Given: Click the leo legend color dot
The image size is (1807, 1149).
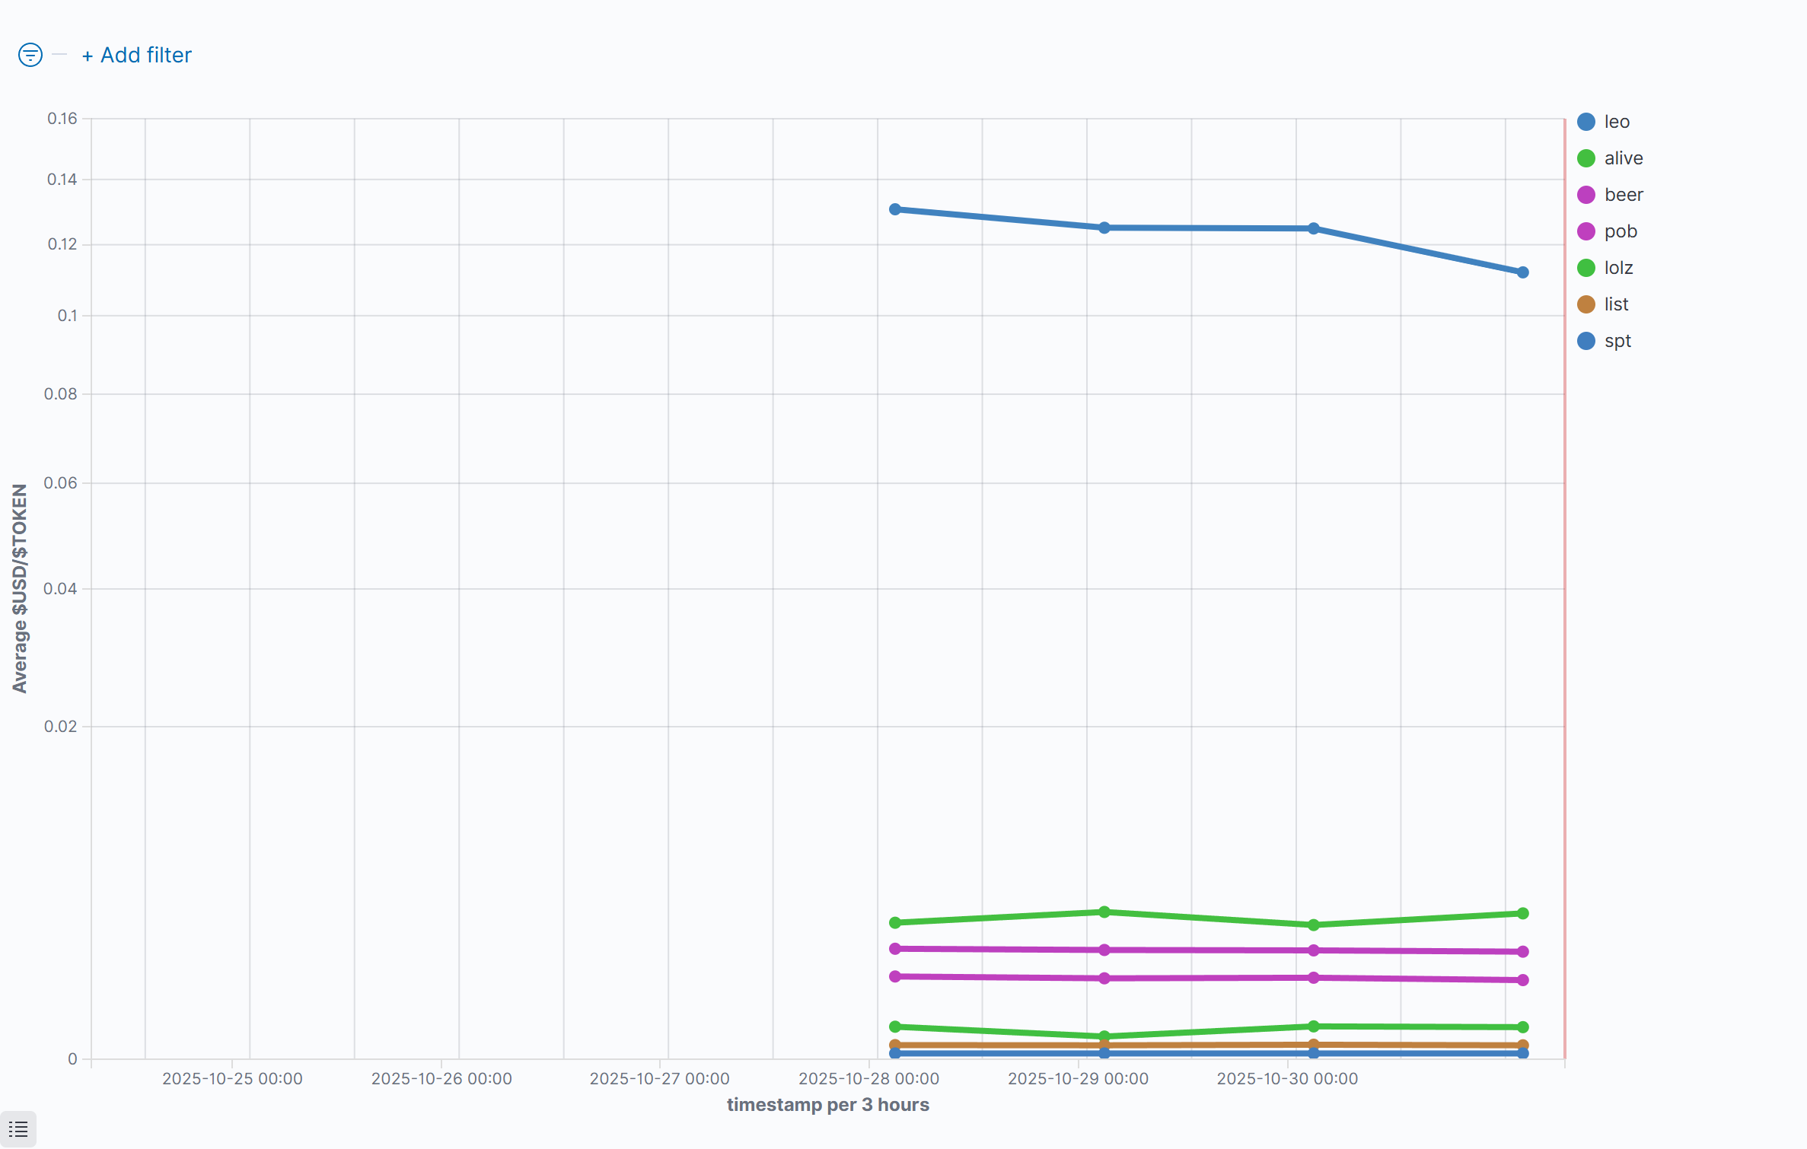Looking at the screenshot, I should click(x=1586, y=122).
